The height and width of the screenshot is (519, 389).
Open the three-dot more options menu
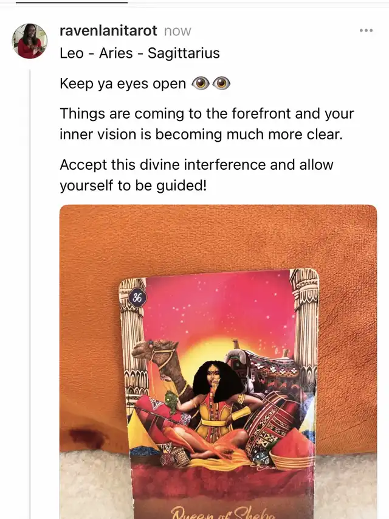[x=366, y=30]
